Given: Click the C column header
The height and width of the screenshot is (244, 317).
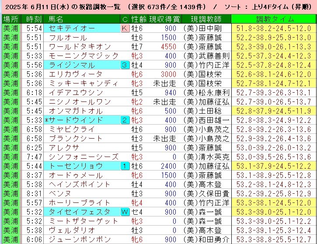Looking at the screenshot, I should click(125, 19).
